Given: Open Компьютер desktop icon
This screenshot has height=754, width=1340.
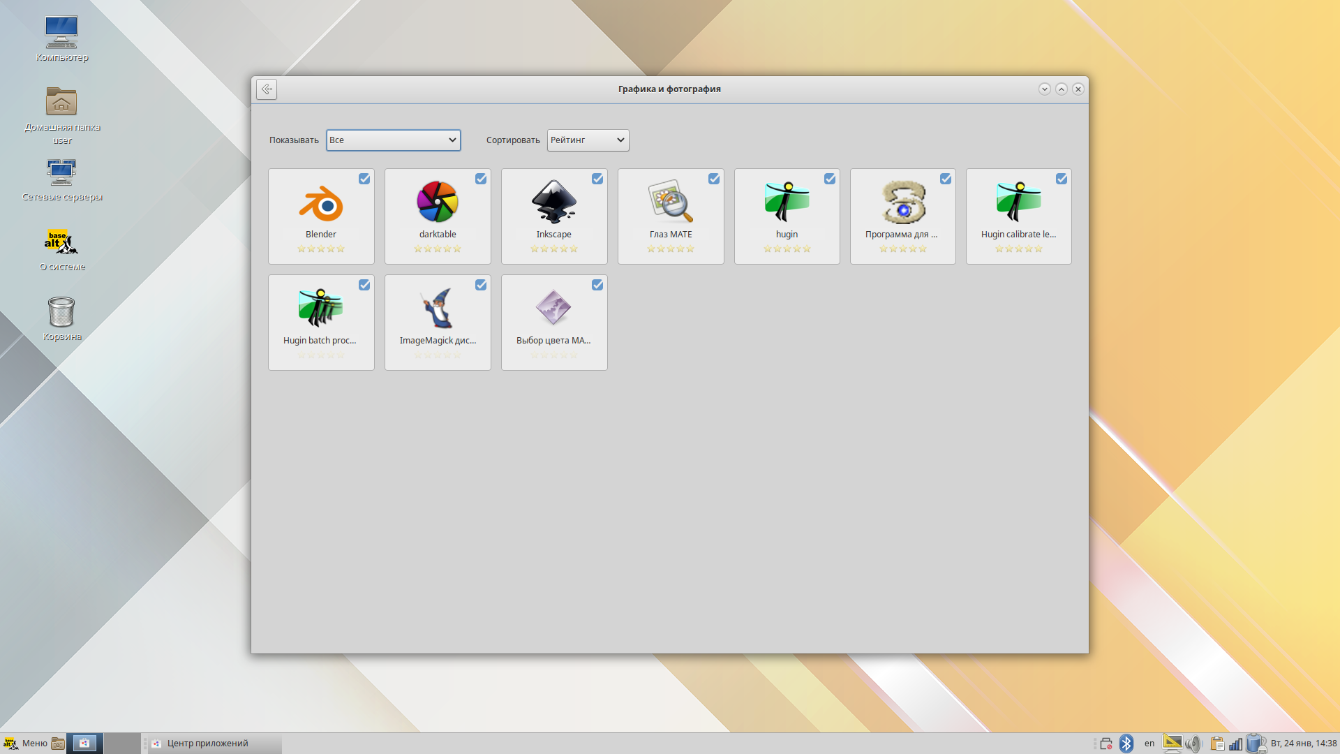Looking at the screenshot, I should pos(61,32).
